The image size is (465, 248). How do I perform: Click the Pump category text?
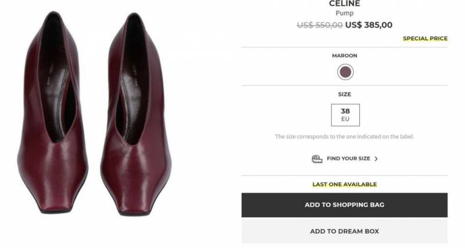pos(345,13)
